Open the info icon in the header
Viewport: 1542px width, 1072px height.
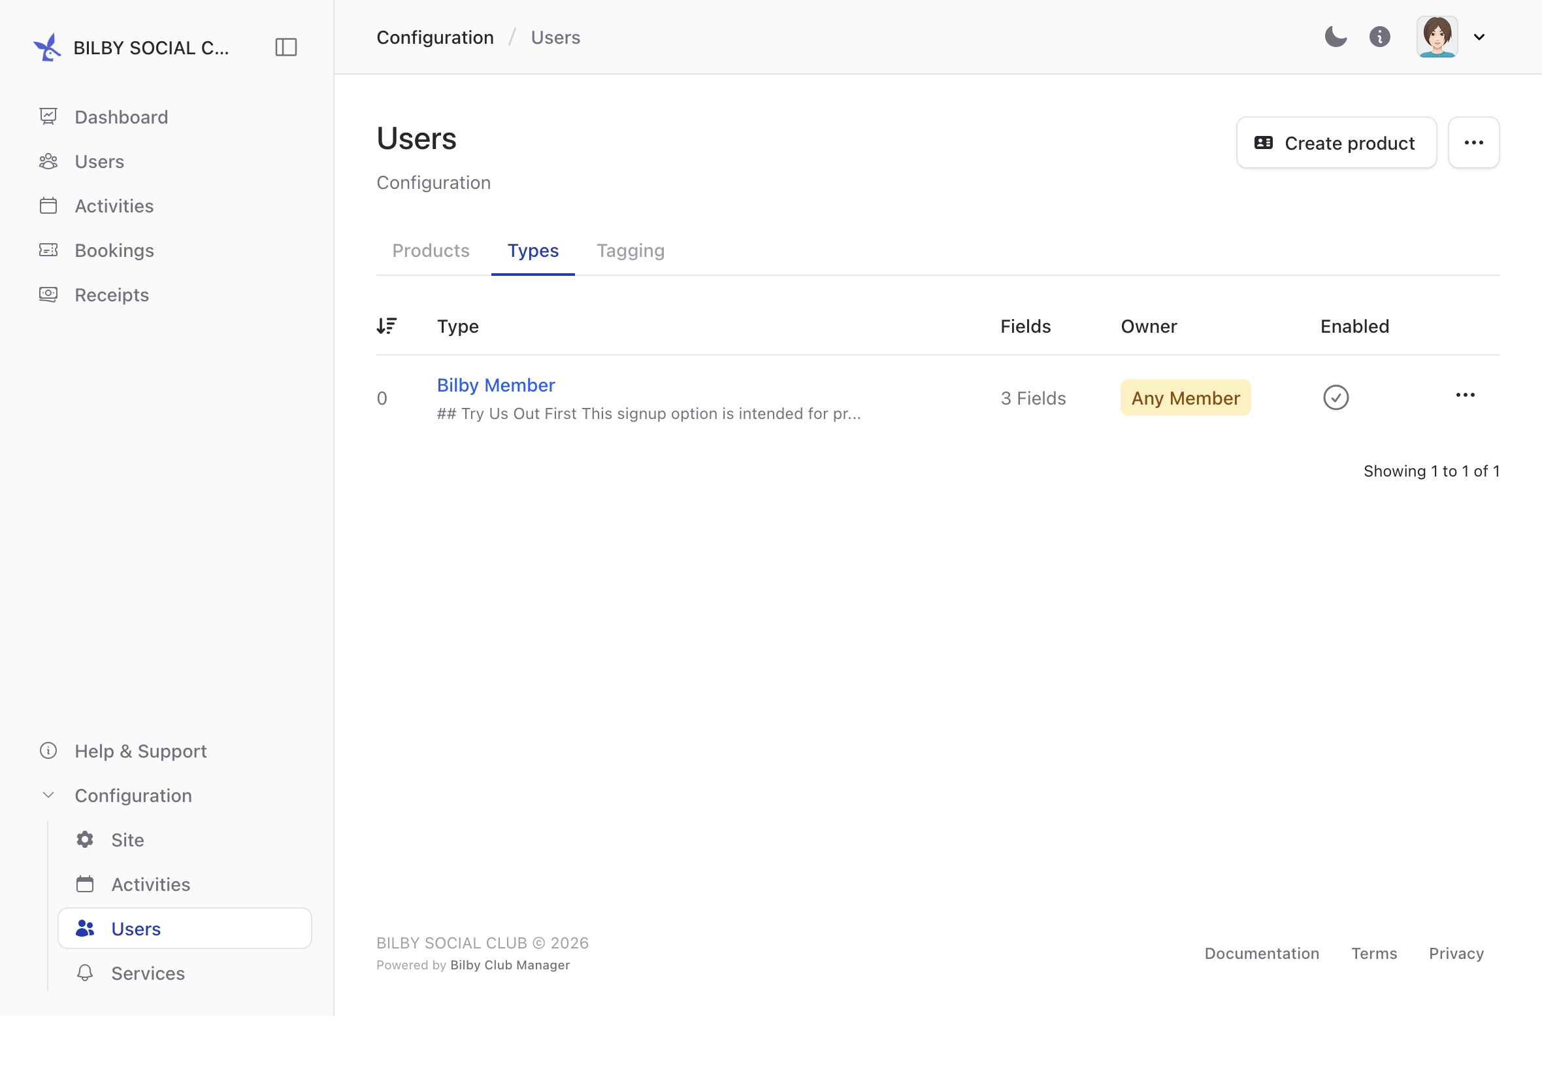1379,36
